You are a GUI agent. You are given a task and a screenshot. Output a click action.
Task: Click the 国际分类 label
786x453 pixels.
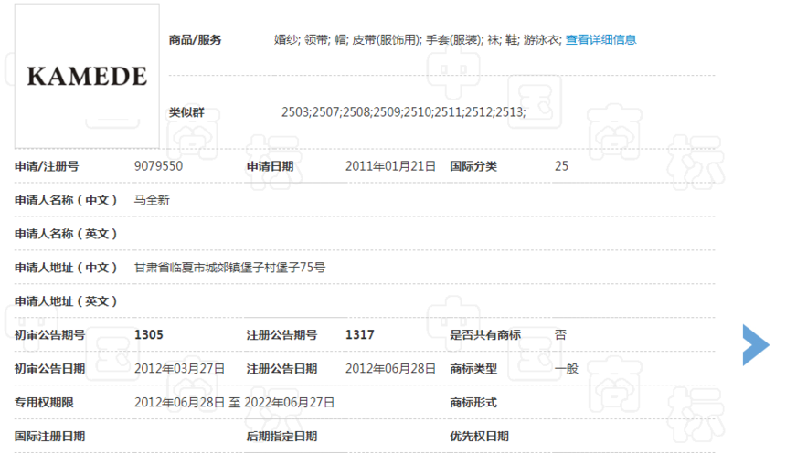473,166
